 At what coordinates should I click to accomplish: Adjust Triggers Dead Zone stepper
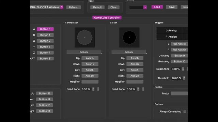pyautogui.click(x=183, y=69)
